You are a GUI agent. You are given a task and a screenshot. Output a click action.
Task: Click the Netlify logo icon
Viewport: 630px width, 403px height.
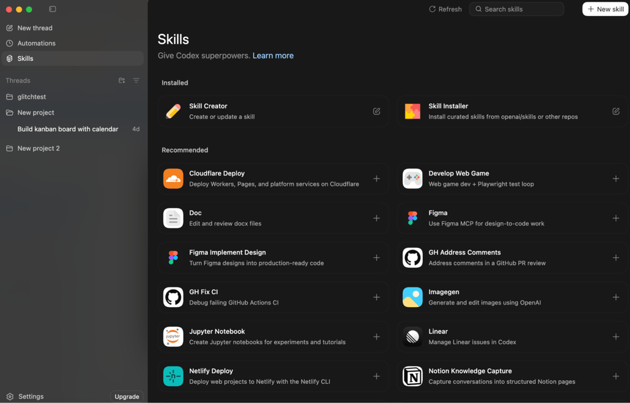pos(173,377)
